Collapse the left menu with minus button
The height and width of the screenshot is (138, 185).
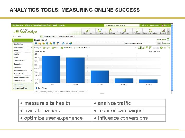14,40
